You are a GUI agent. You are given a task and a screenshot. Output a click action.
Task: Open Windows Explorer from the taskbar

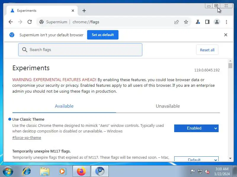click(45, 171)
